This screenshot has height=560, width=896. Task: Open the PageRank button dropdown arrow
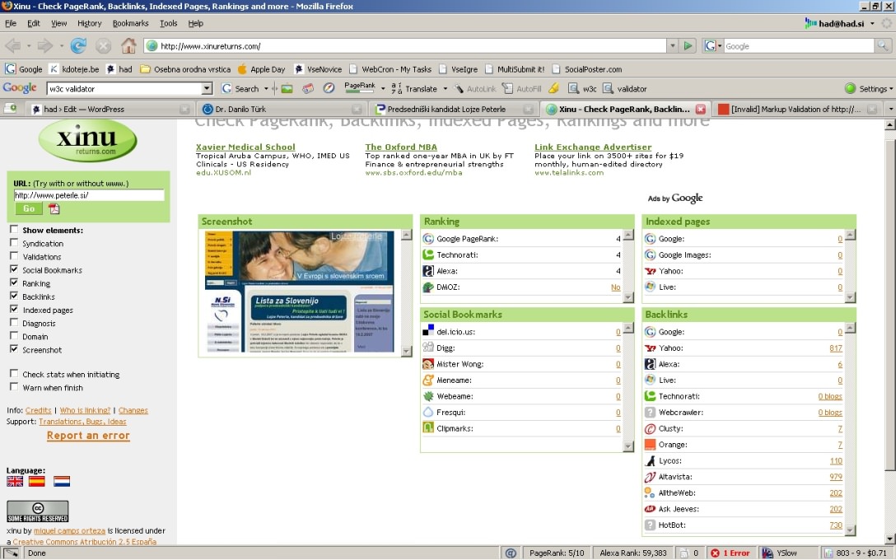point(383,89)
